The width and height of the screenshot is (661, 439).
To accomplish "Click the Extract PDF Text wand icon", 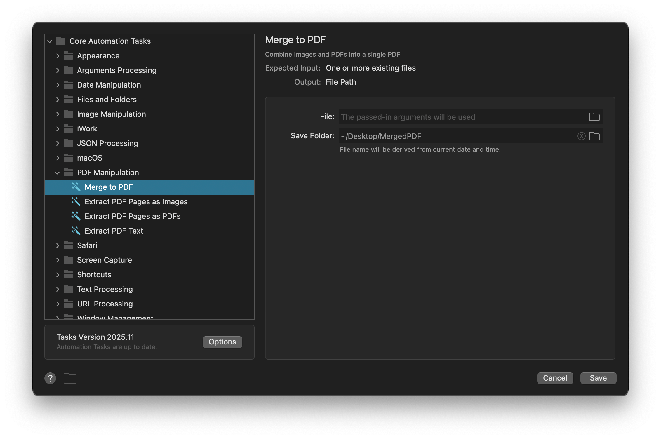I will coord(76,231).
